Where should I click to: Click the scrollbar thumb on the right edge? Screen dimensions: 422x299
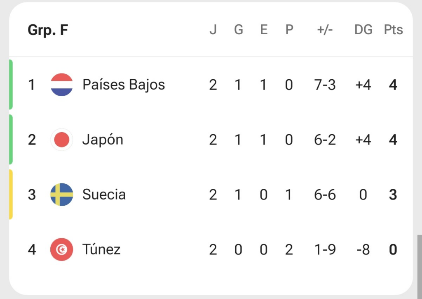tap(420, 267)
